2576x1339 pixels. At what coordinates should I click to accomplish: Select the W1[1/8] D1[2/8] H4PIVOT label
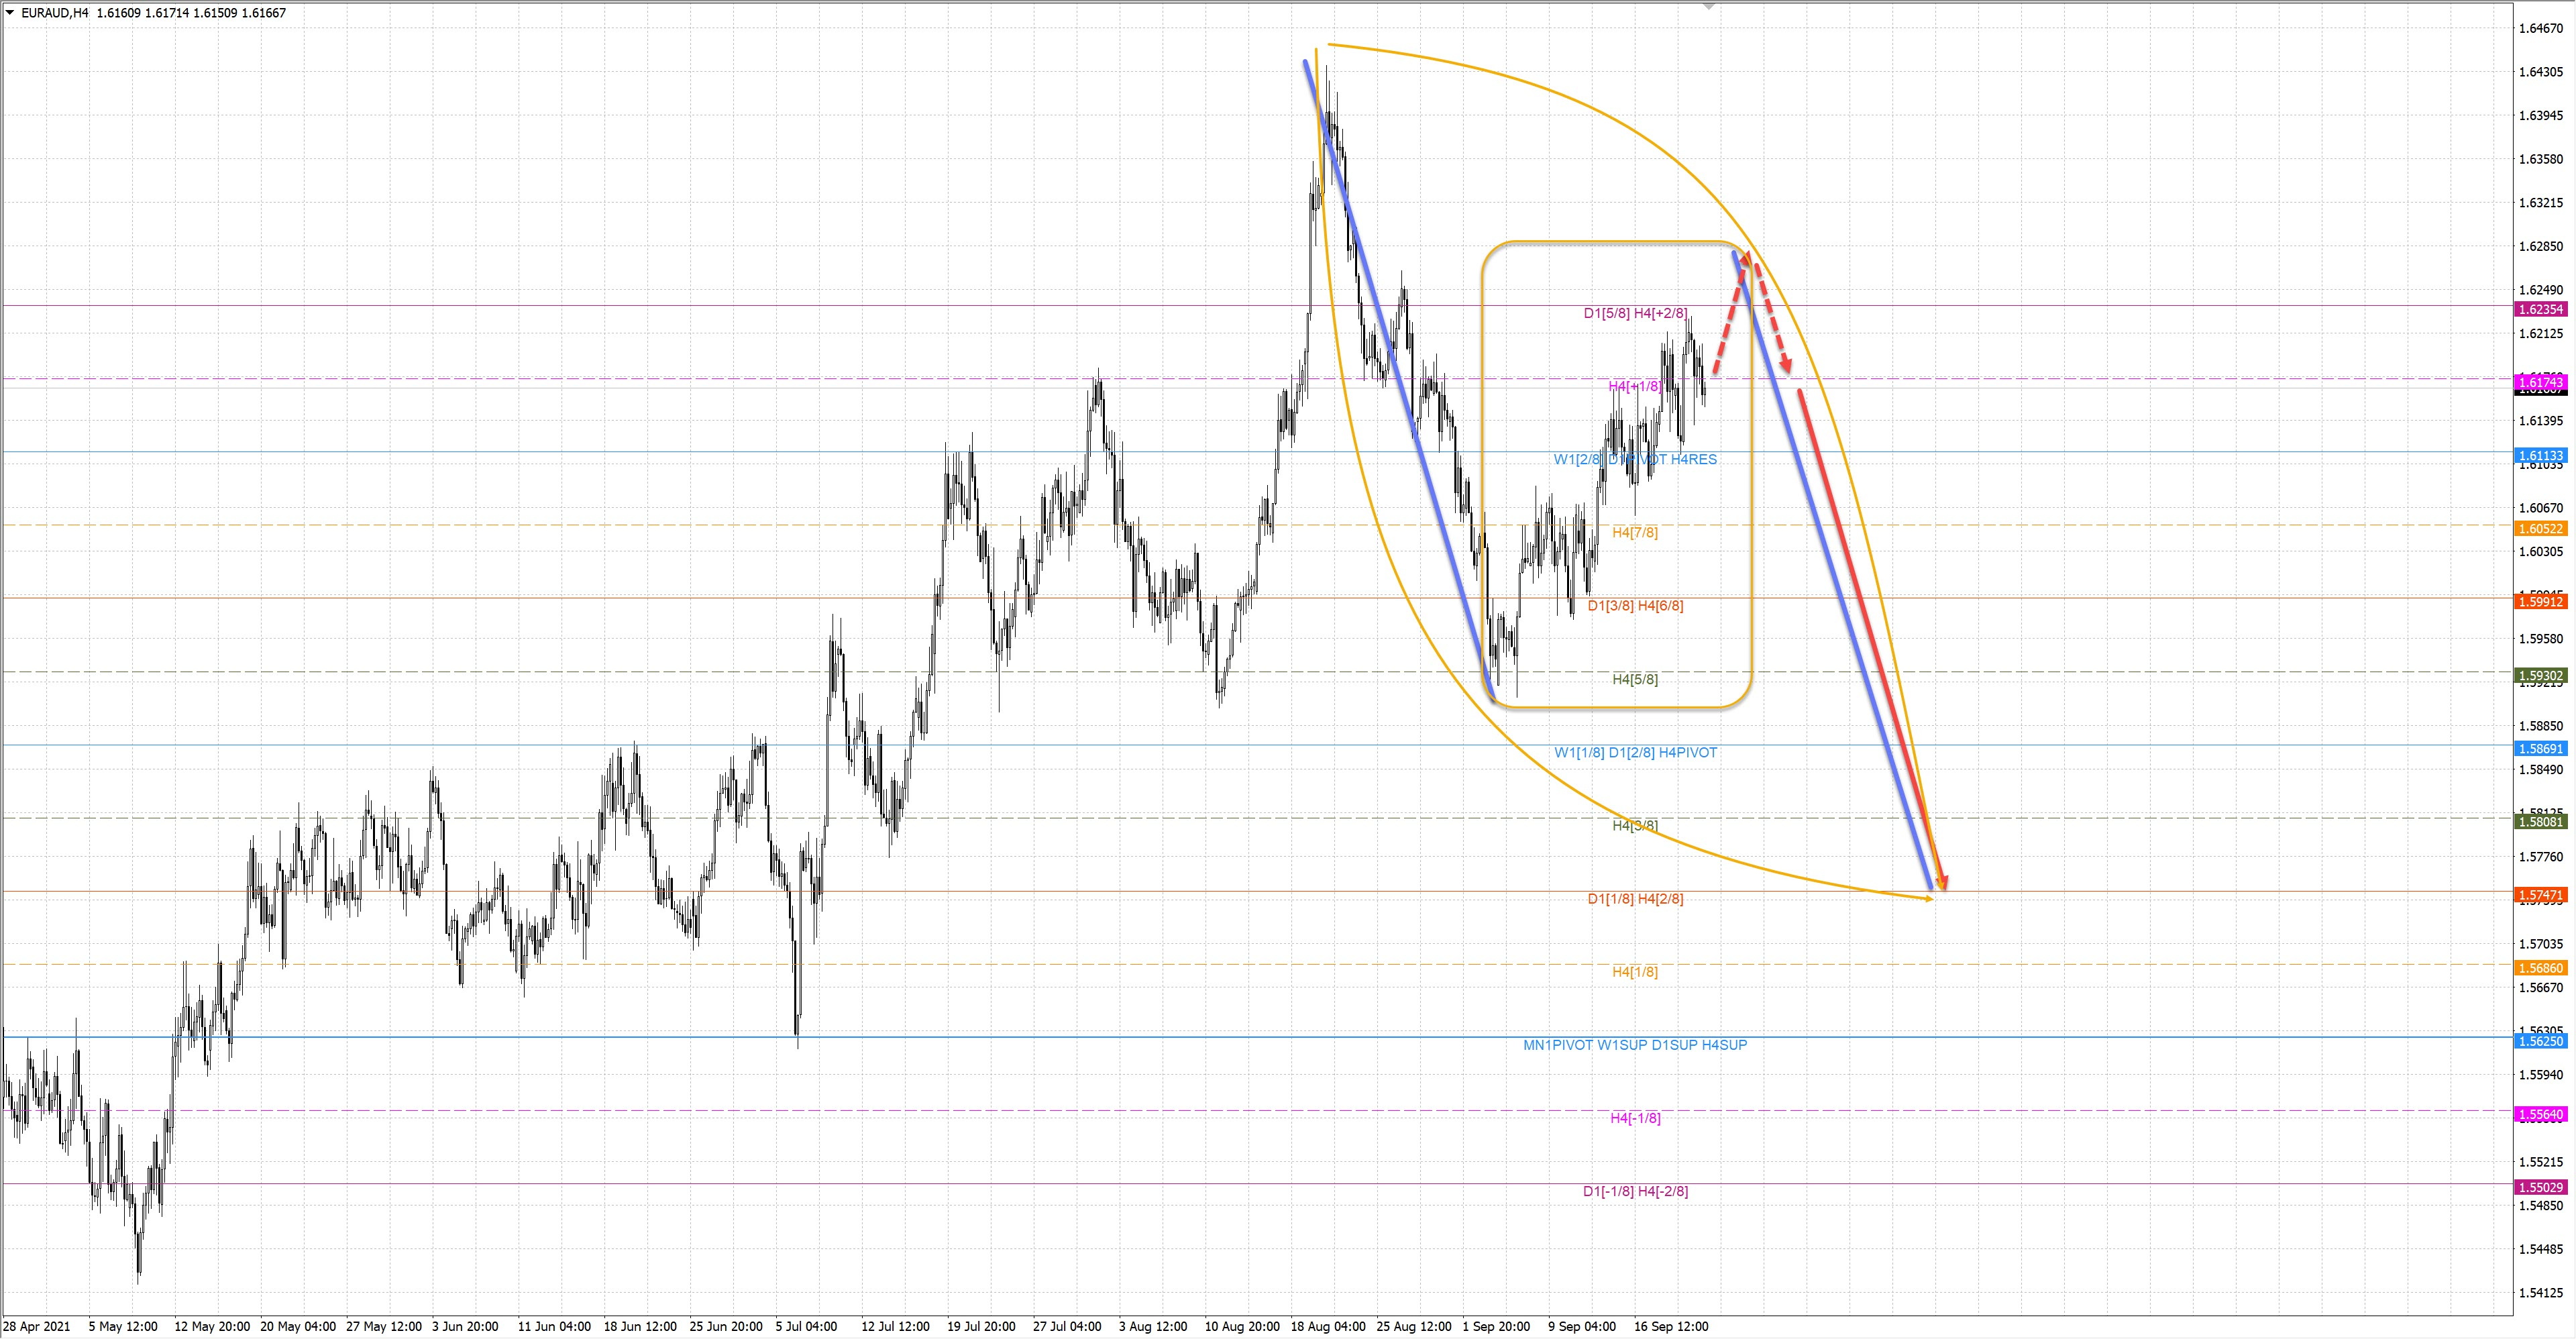(1635, 752)
